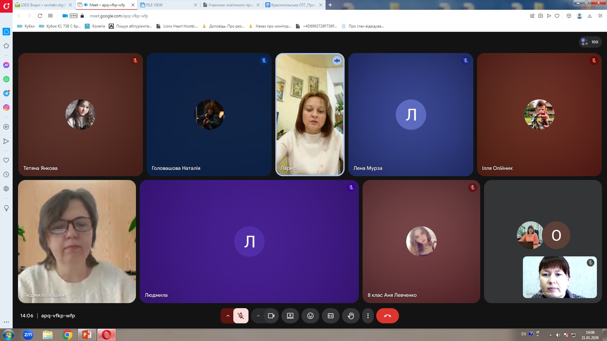
Task: Click the Людмила Івашина video tile
Action: (77, 242)
